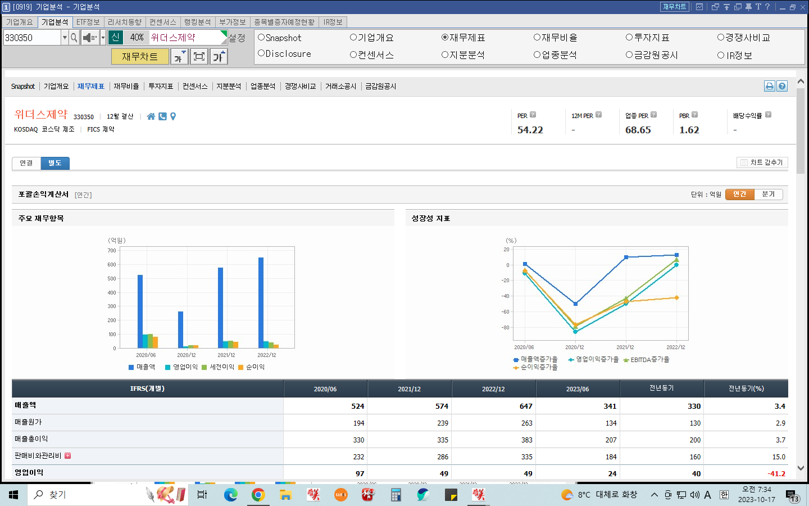809x506 pixels.
Task: Click the 순이익 orange legend swatch
Action: (240, 367)
